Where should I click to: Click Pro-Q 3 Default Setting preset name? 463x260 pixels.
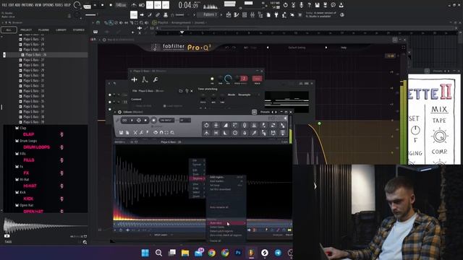[x=297, y=48]
